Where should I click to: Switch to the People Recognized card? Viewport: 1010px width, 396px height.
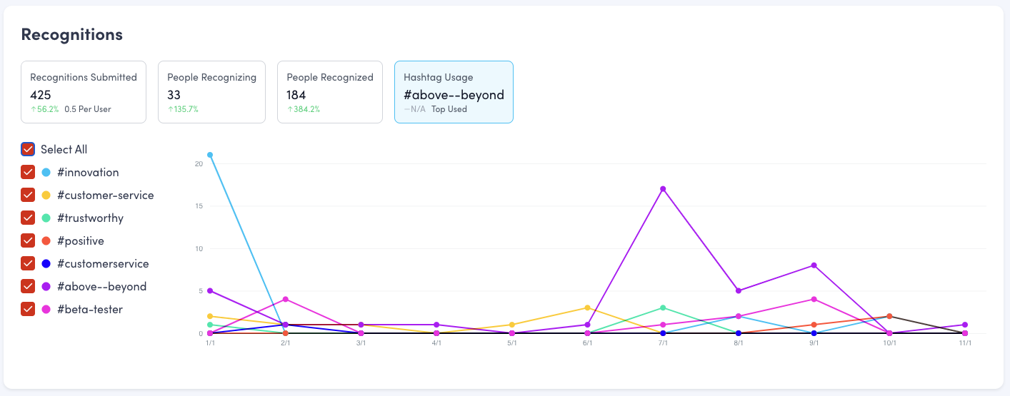(330, 92)
